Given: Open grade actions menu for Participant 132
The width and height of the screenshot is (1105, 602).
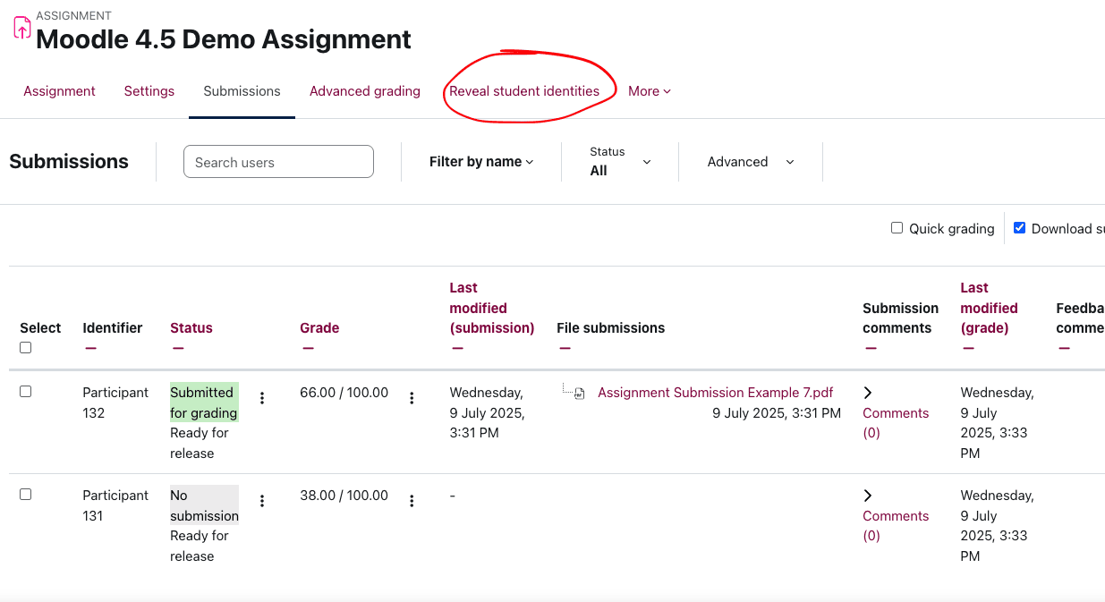Looking at the screenshot, I should [412, 398].
